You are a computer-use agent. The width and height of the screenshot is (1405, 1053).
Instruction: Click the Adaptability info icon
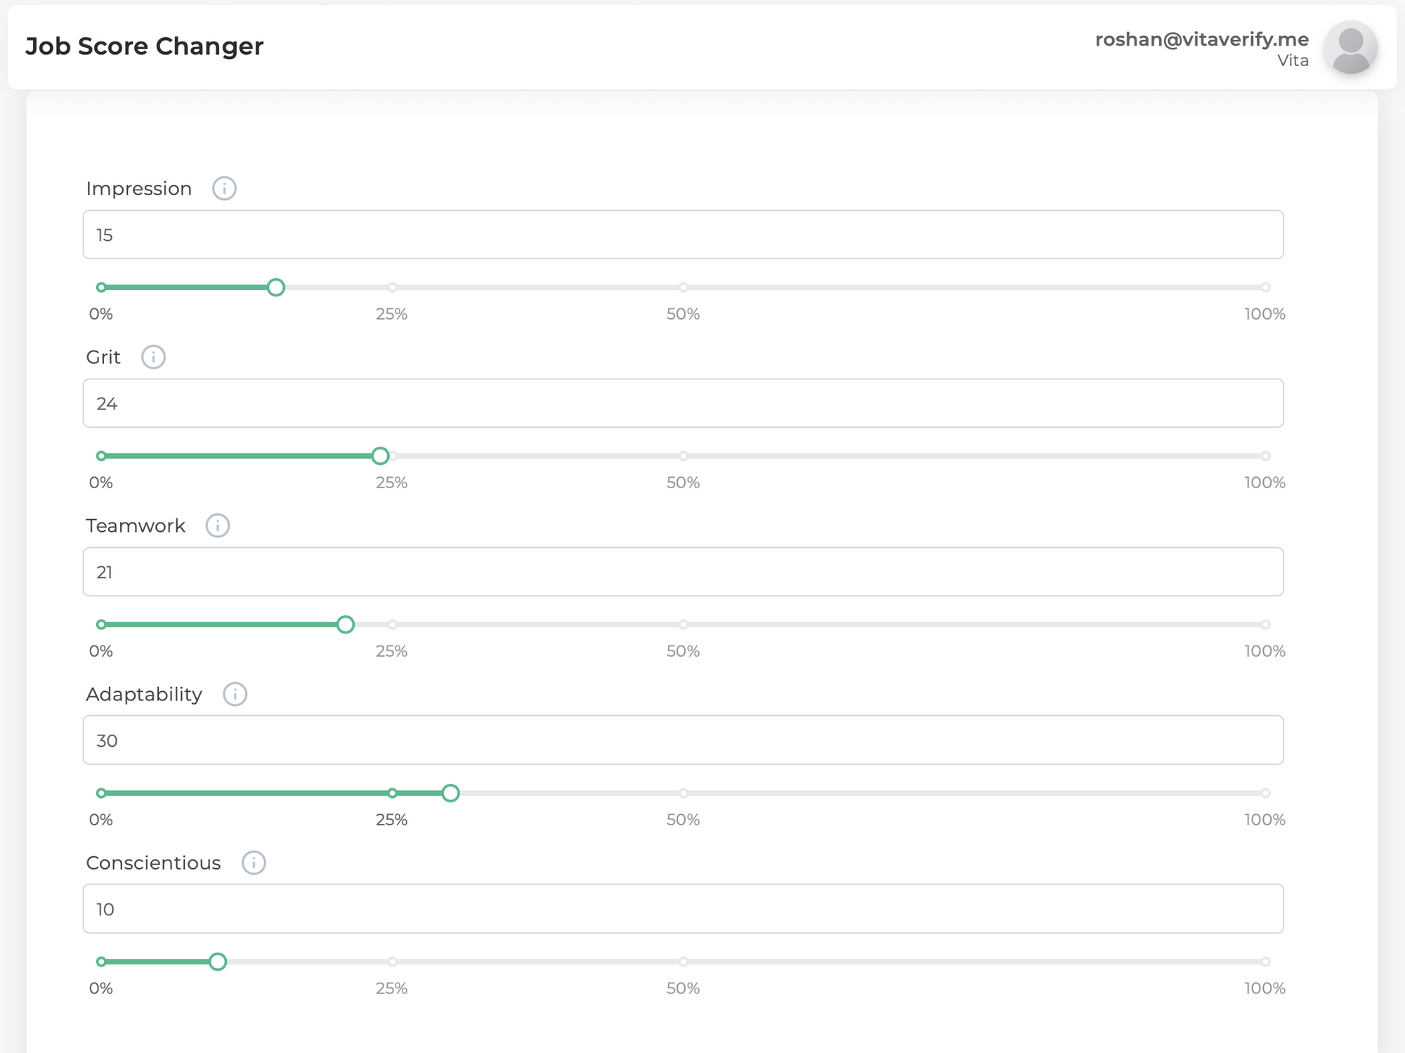click(x=235, y=694)
